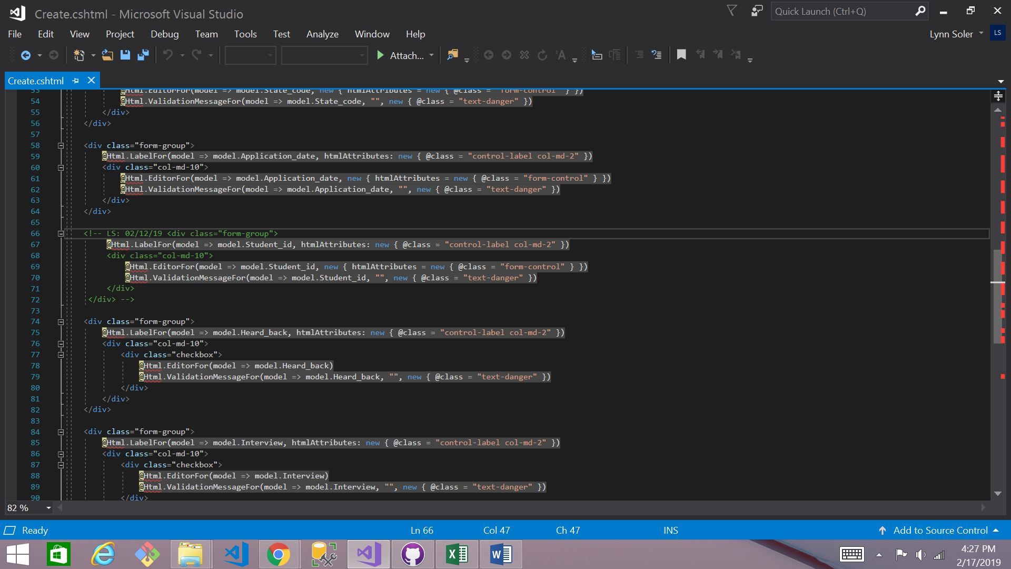This screenshot has height=569, width=1011.
Task: Click the Navigate Backward arrow icon
Action: (x=25, y=55)
